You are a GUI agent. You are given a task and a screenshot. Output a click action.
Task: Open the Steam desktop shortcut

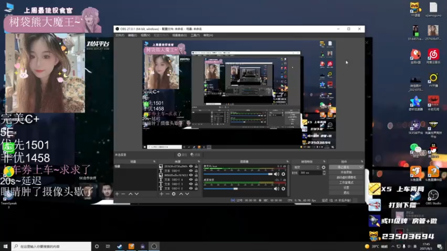(415, 197)
